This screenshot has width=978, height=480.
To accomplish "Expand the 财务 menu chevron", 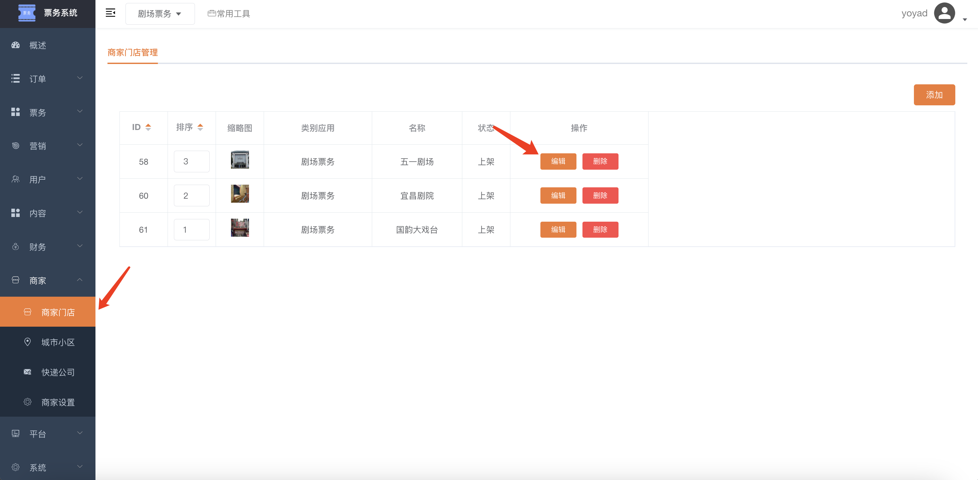I will tap(80, 246).
